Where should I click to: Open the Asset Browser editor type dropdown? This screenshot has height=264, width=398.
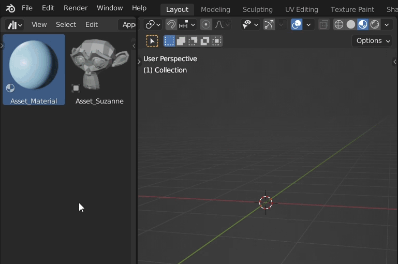(x=14, y=25)
